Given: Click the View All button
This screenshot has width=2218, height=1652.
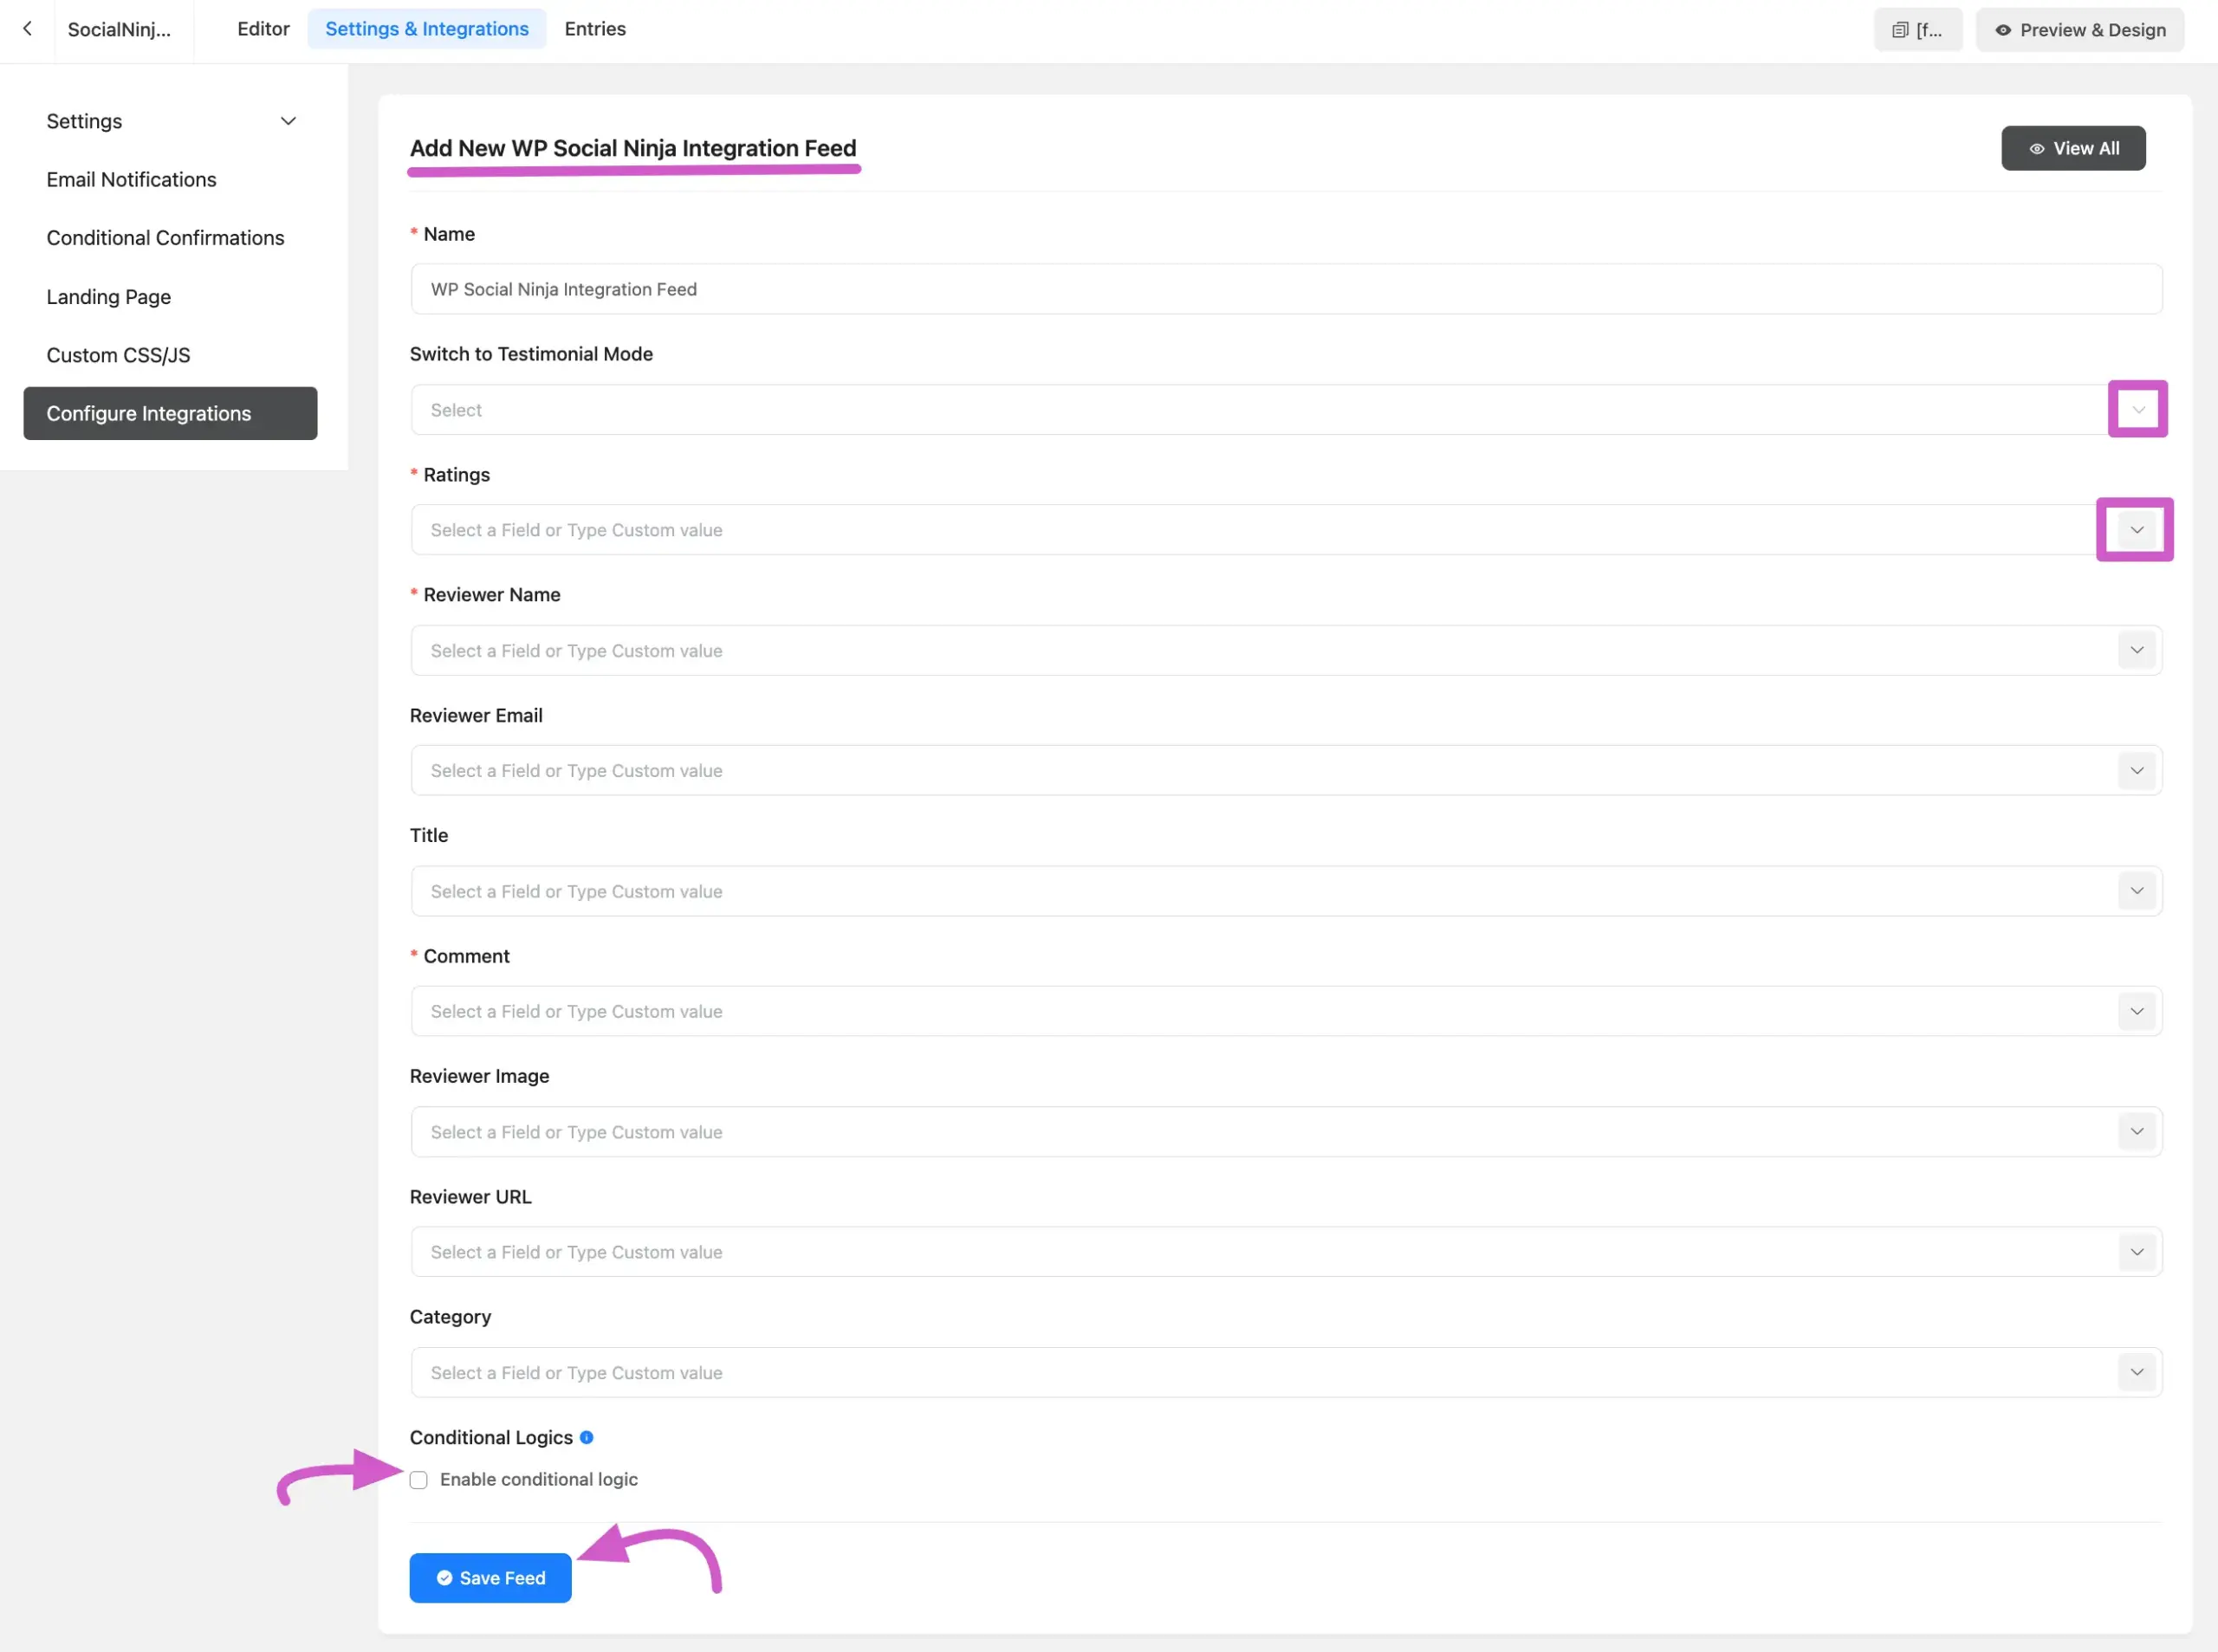Looking at the screenshot, I should [2073, 148].
